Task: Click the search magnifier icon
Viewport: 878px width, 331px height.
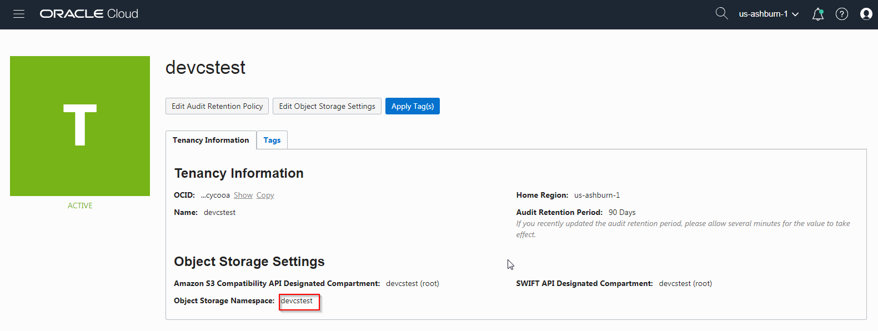Action: [x=721, y=13]
